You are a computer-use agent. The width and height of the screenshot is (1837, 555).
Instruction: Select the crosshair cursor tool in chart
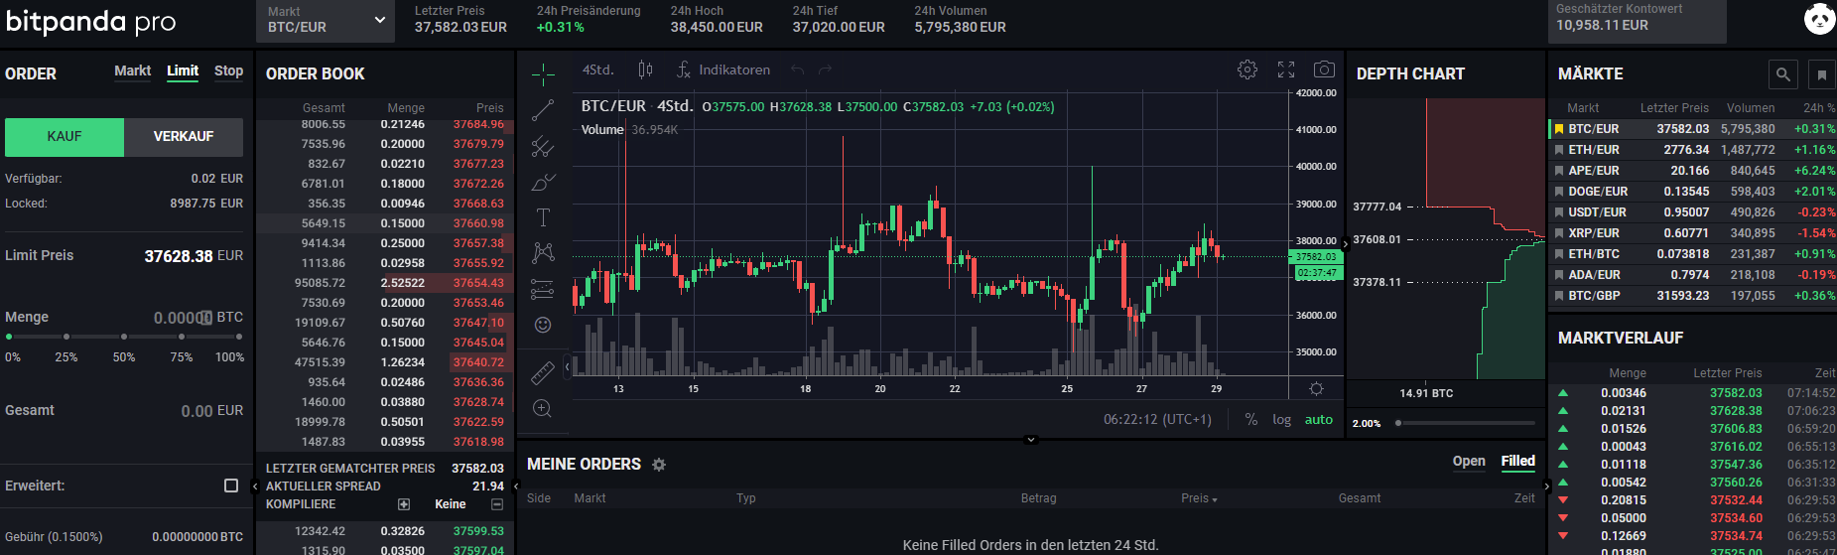coord(543,74)
